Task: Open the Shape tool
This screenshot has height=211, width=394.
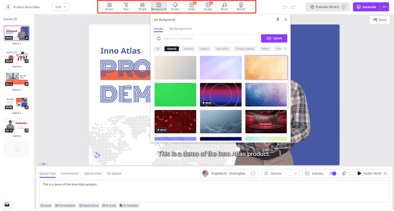Action: 142,6
